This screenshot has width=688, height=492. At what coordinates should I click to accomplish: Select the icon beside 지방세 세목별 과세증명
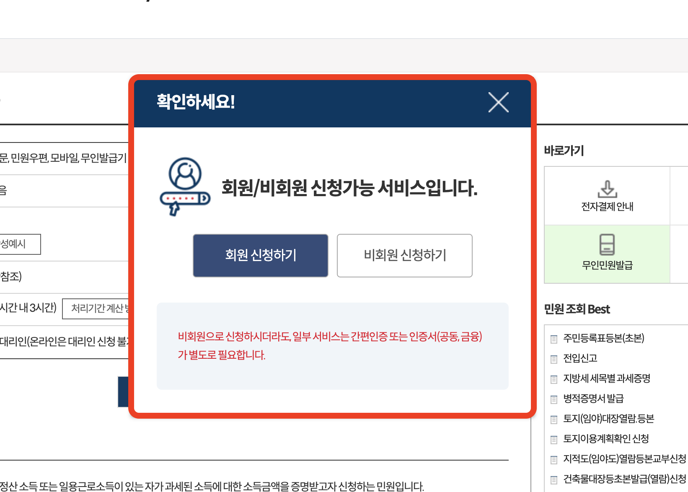click(554, 379)
